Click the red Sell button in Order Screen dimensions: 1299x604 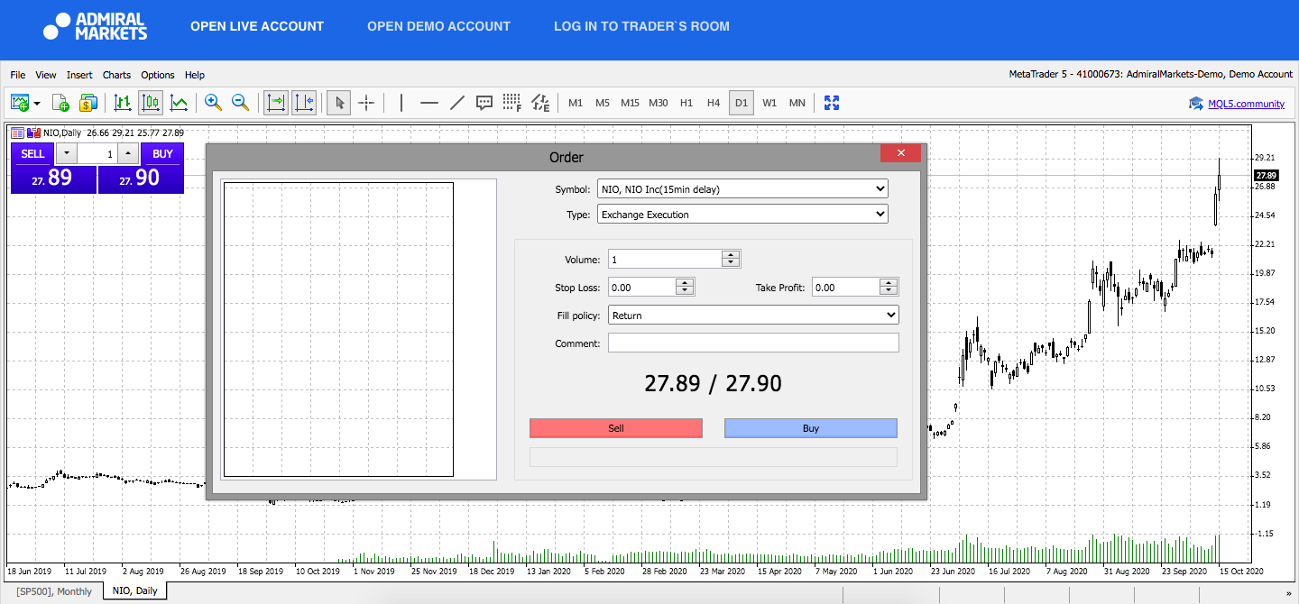(616, 428)
